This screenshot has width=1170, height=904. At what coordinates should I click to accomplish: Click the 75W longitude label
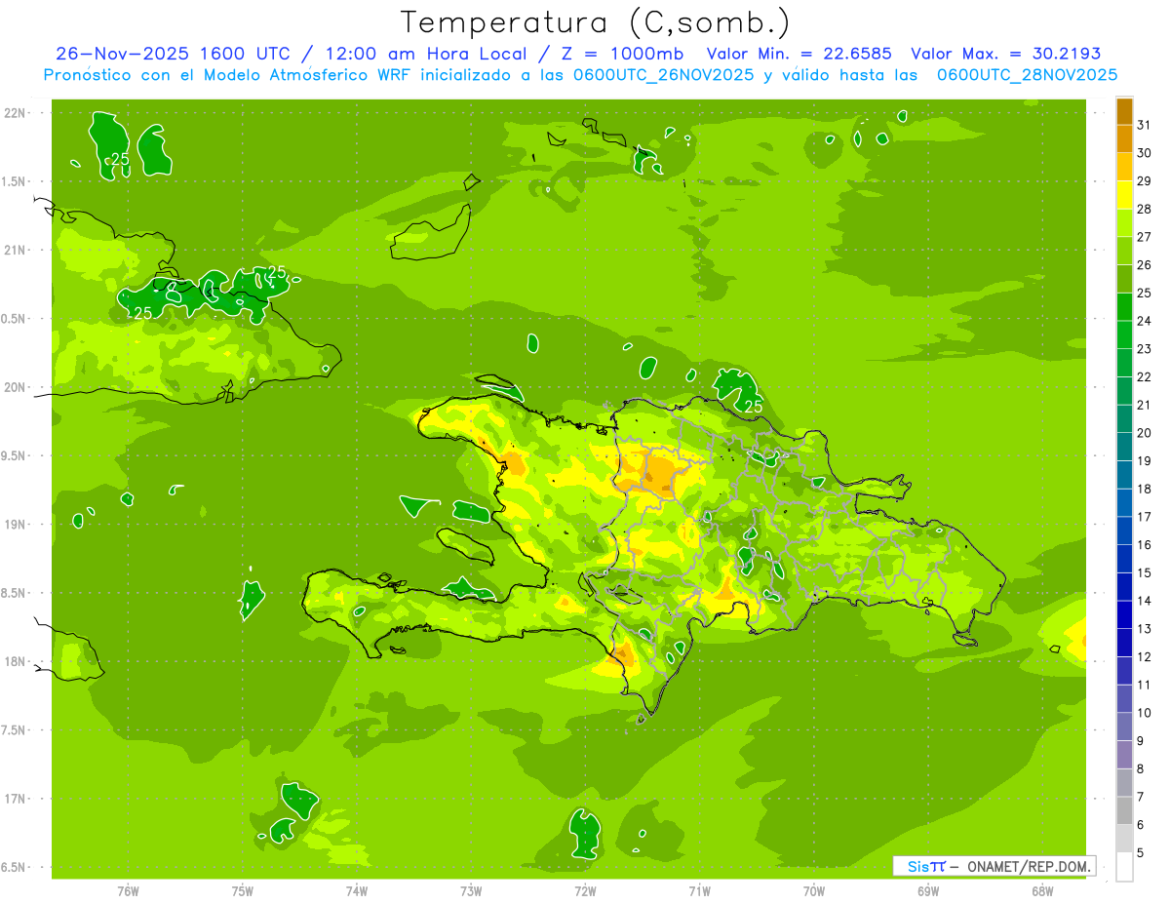click(242, 890)
